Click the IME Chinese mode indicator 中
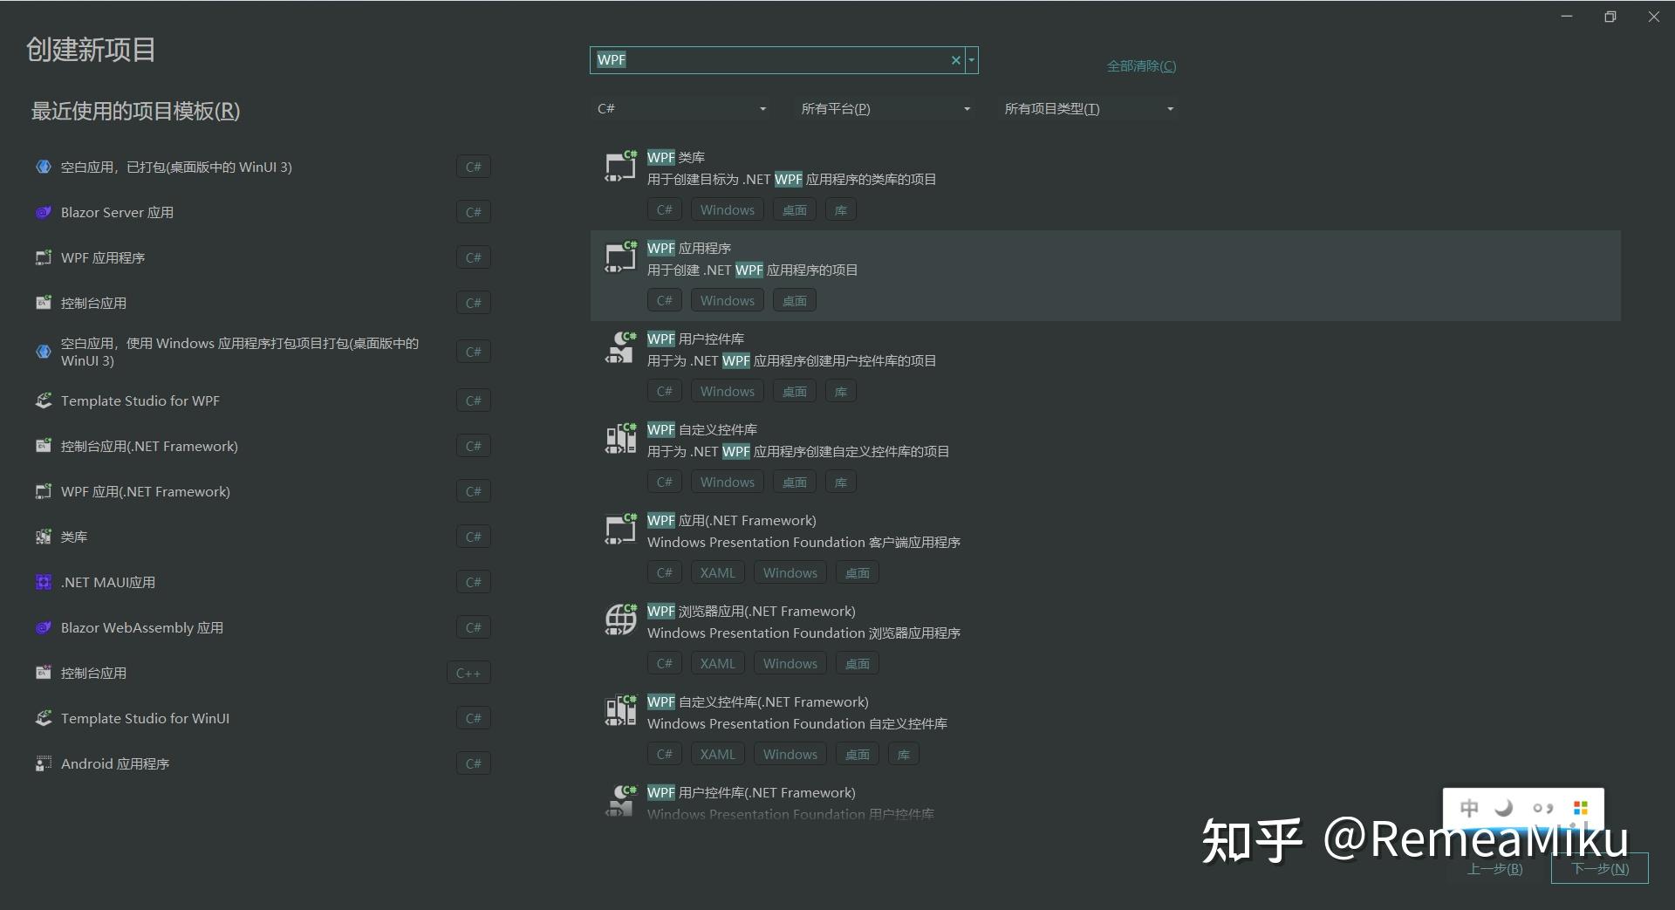The width and height of the screenshot is (1675, 910). [1470, 808]
